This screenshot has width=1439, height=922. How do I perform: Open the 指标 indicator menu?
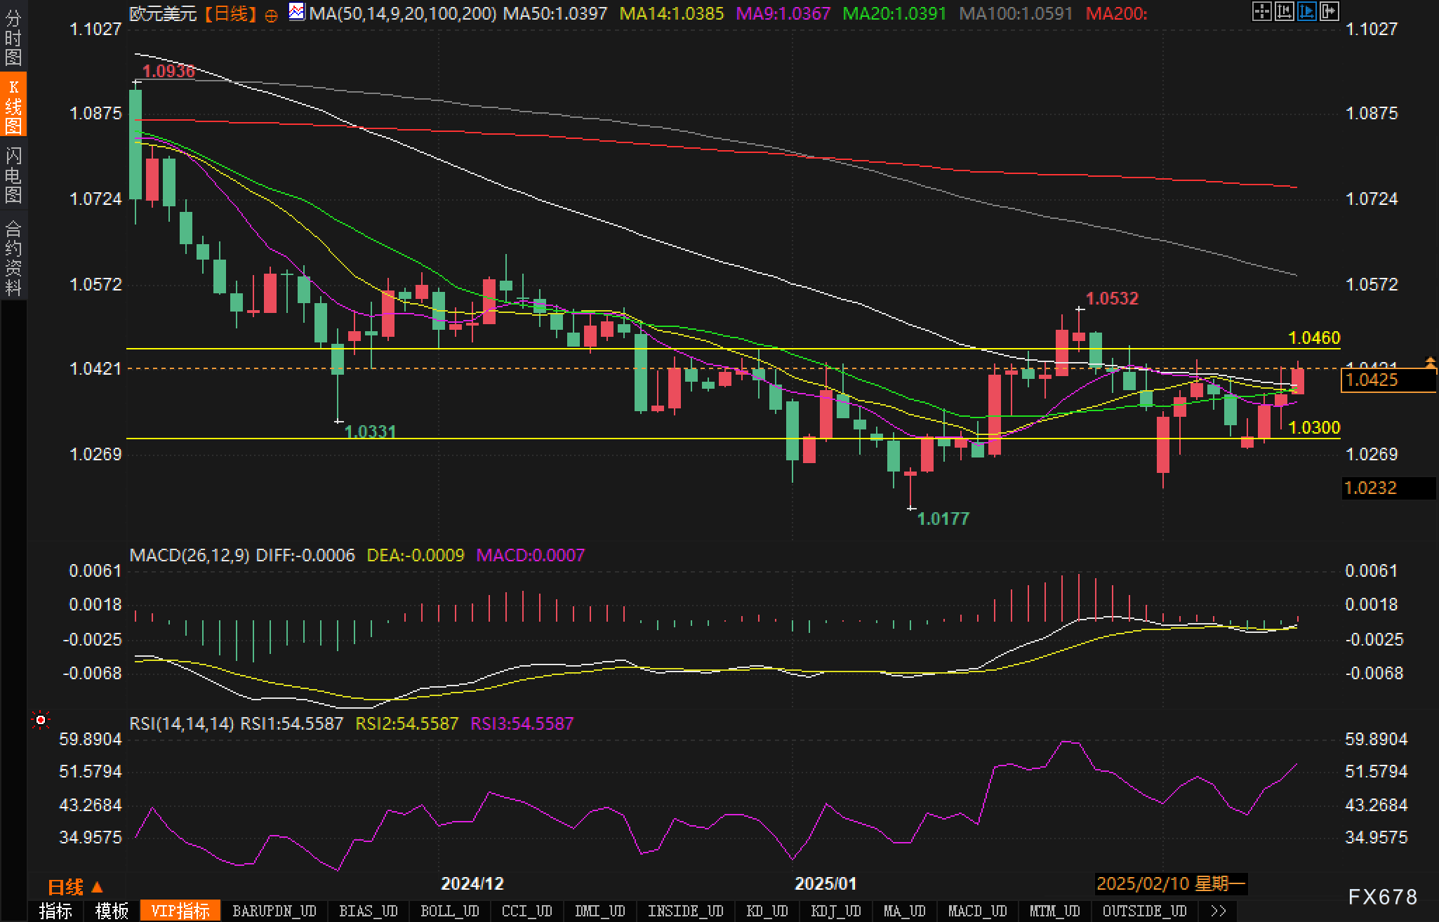pos(55,911)
